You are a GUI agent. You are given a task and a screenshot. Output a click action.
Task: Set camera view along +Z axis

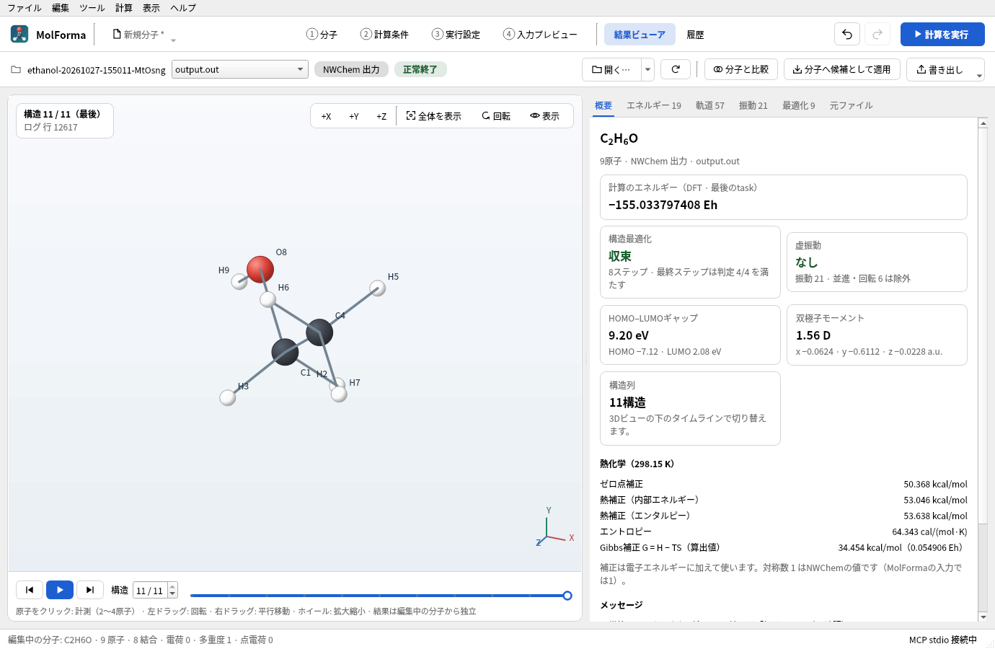point(381,116)
